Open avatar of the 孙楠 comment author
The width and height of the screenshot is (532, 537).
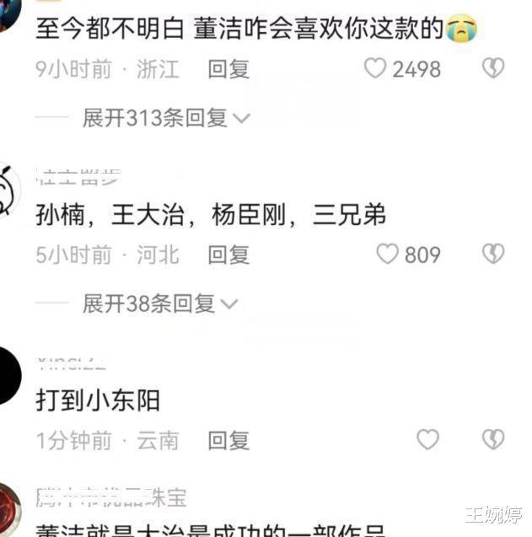(x=8, y=190)
